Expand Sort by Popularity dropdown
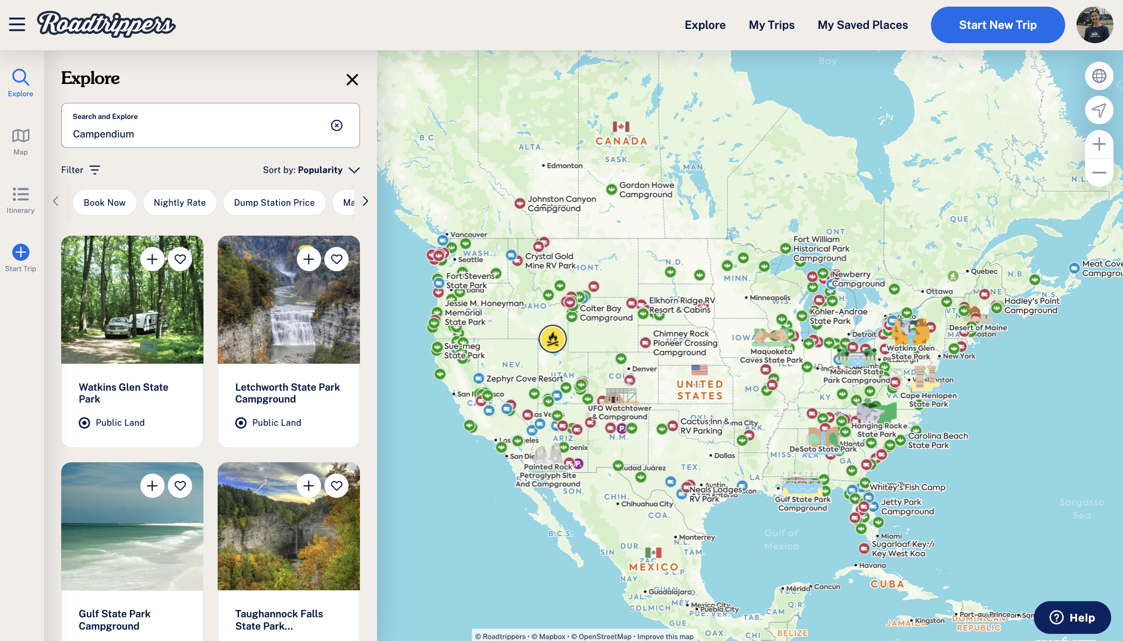The image size is (1123, 641). point(311,170)
